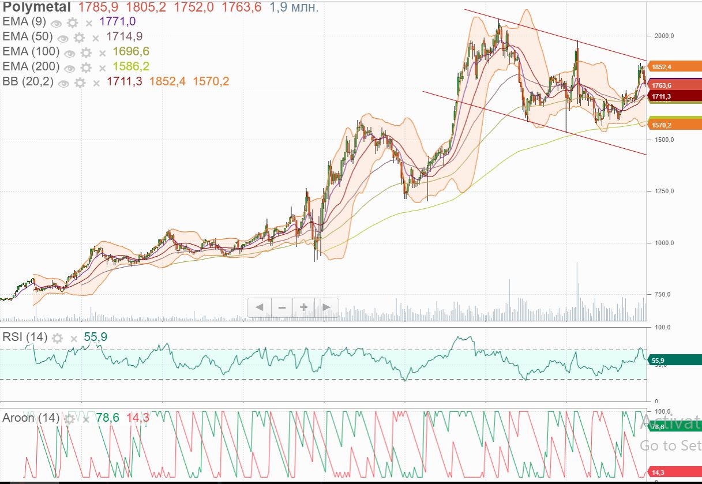Toggle visibility of EMA (100)
The width and height of the screenshot is (702, 484).
[69, 53]
